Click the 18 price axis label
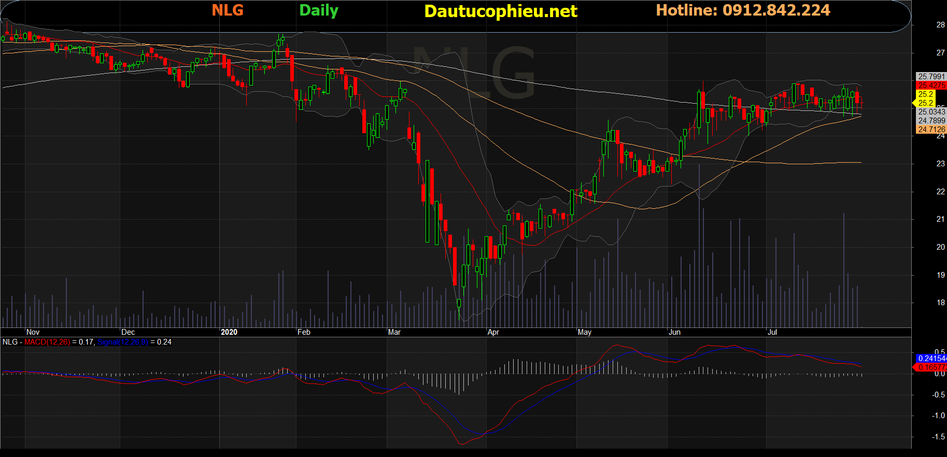 tap(940, 303)
